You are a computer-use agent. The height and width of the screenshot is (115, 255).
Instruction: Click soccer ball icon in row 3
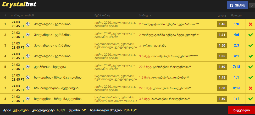[28, 45]
